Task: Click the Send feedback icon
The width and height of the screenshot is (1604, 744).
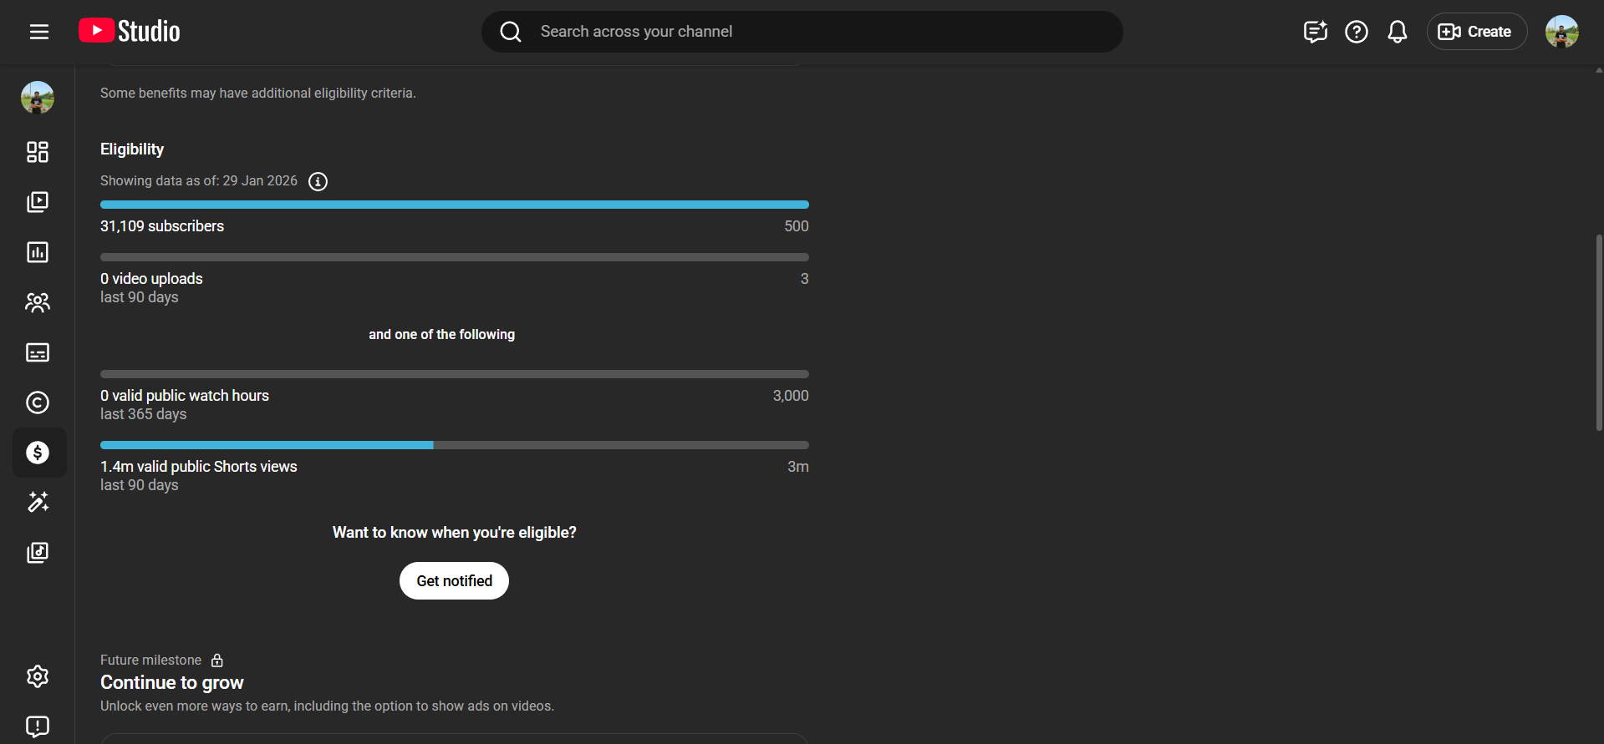Action: (38, 726)
